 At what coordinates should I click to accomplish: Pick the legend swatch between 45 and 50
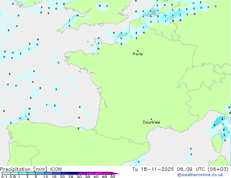coord(107,173)
